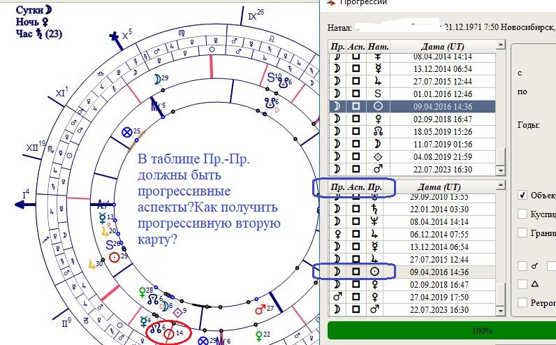Select row dated 04.08.2019 21:59

click(x=412, y=156)
